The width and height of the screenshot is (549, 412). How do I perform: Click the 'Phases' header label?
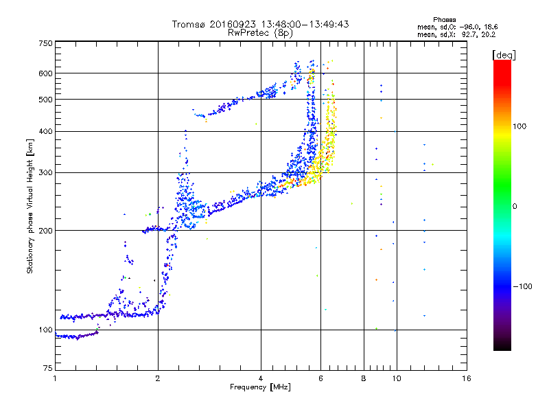[x=444, y=20]
